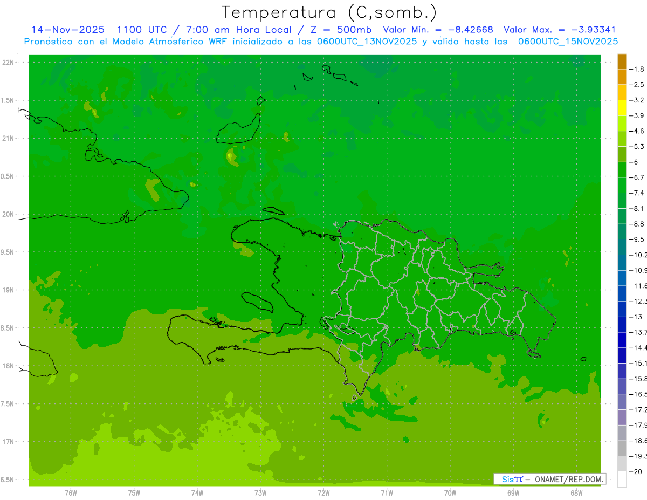Click the 71W longitude label

(387, 493)
